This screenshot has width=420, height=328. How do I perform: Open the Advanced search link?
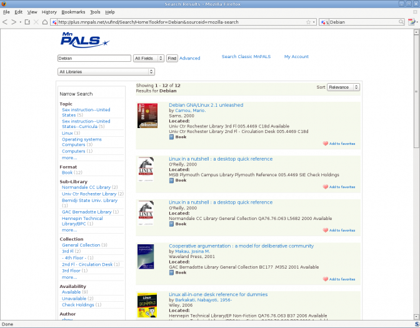[189, 58]
